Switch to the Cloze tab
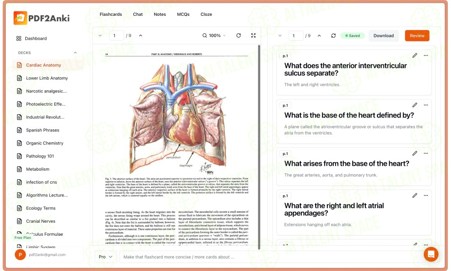Viewport: 451px width, 271px height. (x=206, y=14)
